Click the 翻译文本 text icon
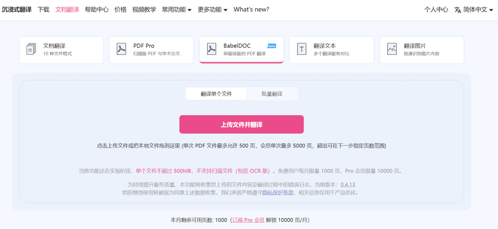 click(x=302, y=49)
